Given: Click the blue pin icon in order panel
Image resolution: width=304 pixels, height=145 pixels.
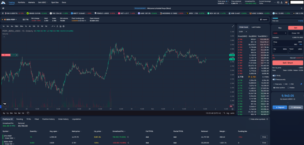Looking at the screenshot, I should click(301, 84).
